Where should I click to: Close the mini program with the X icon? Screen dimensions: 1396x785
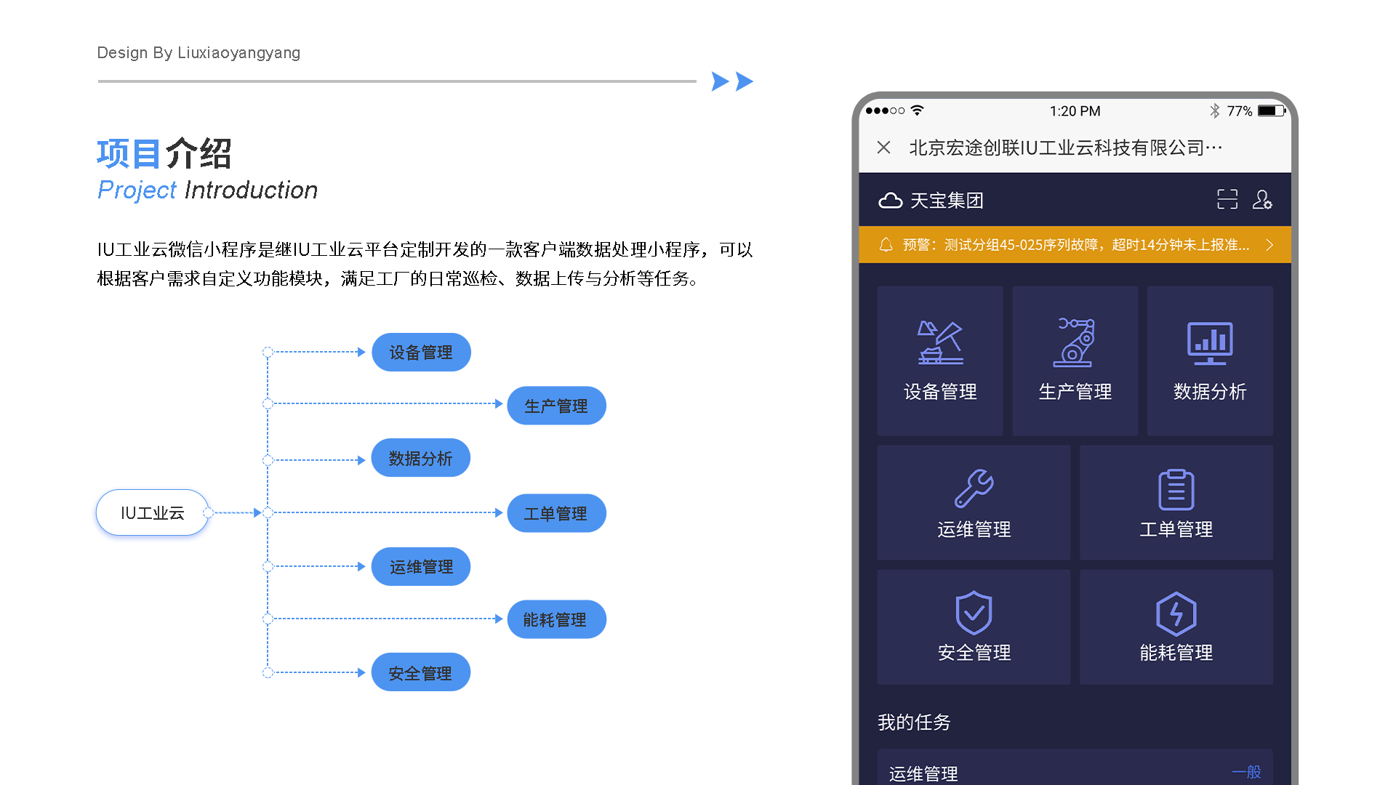pyautogui.click(x=883, y=148)
